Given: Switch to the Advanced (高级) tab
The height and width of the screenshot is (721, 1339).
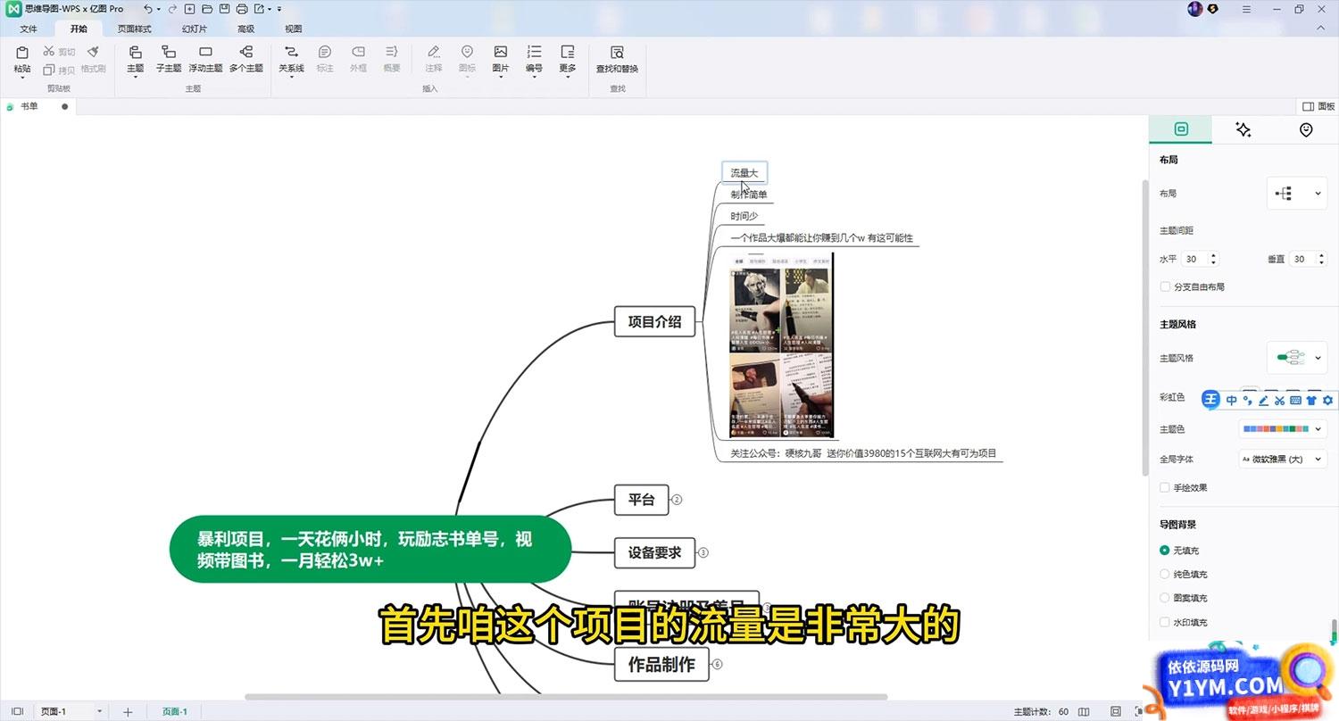Looking at the screenshot, I should pos(246,29).
